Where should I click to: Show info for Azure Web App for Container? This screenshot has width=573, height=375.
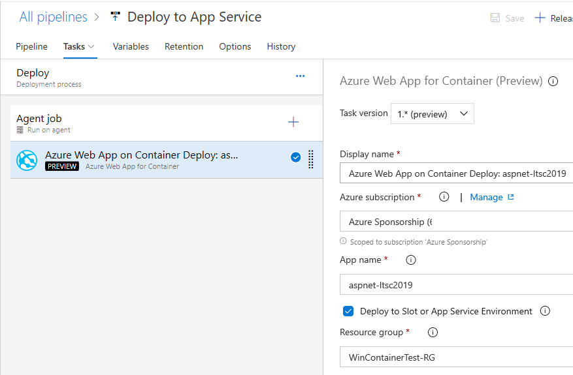[x=553, y=82]
